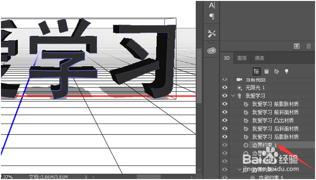Click the horizontal scroll right arrow

(x=191, y=177)
